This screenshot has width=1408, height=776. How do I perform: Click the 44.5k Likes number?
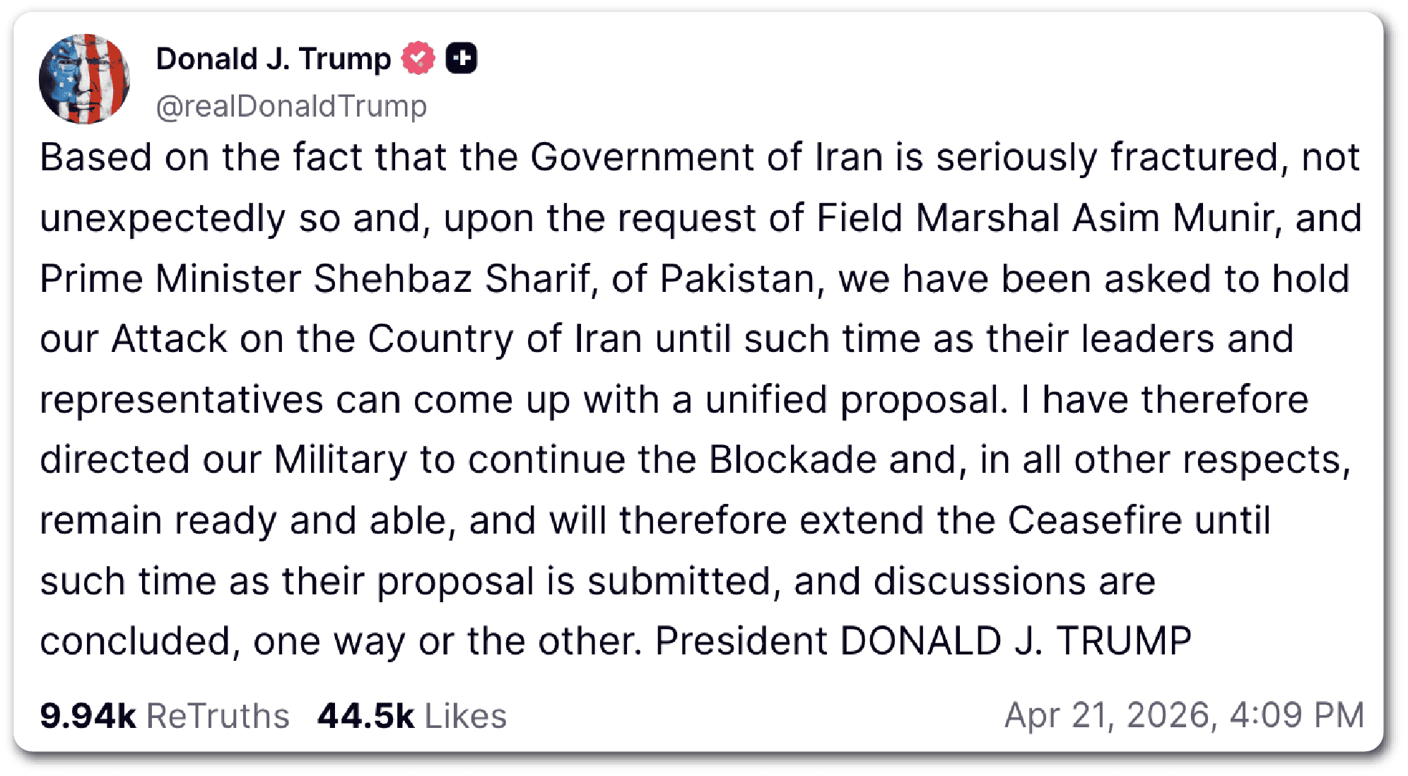(365, 715)
